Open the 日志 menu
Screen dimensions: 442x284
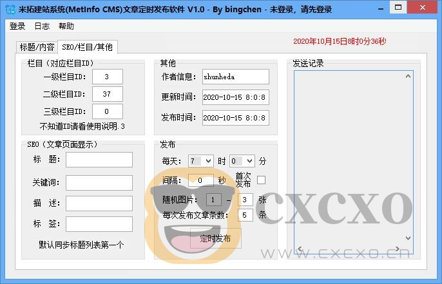42,26
